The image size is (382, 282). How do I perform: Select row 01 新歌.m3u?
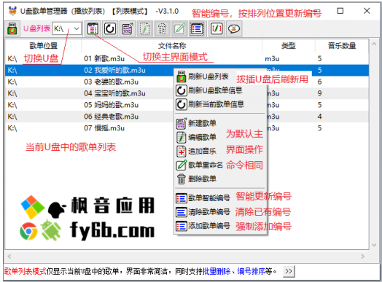[187, 59]
